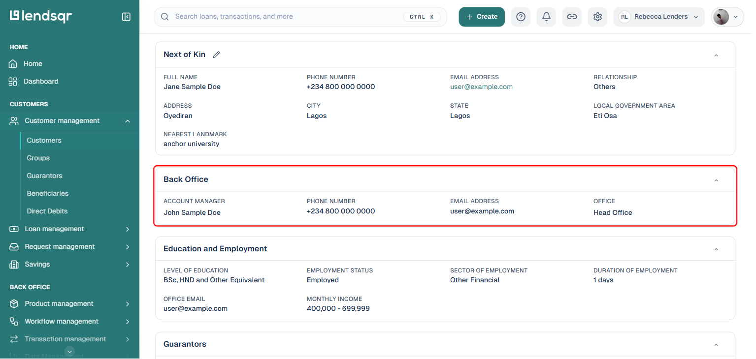Screen dimensions: 756x359
Task: Click the Savings bank icon
Action: [x=14, y=265]
